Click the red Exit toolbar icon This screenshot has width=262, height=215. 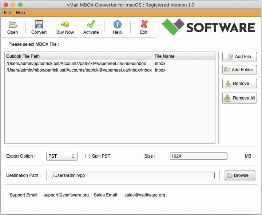144,25
